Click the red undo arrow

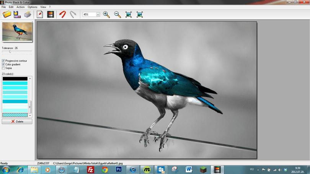pos(62,15)
